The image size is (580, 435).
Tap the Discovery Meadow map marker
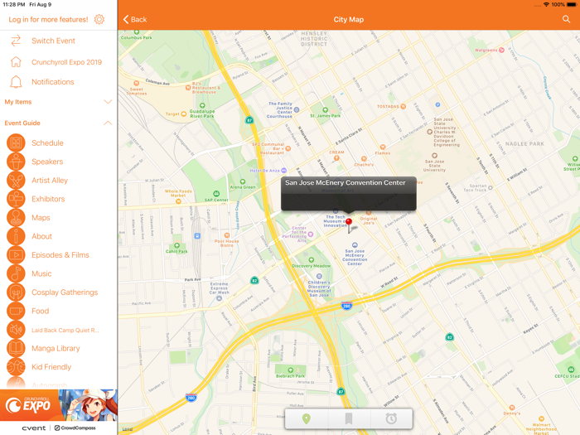click(311, 260)
